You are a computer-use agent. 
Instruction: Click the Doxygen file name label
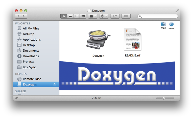pyautogui.click(x=98, y=56)
